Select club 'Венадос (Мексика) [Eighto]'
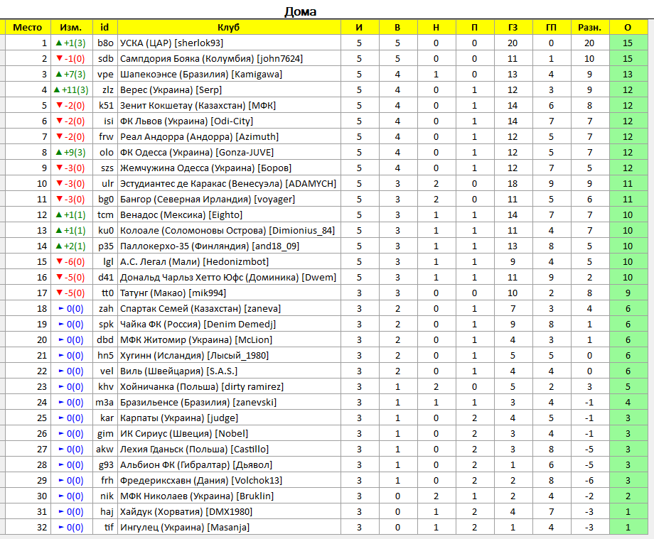 [x=181, y=215]
